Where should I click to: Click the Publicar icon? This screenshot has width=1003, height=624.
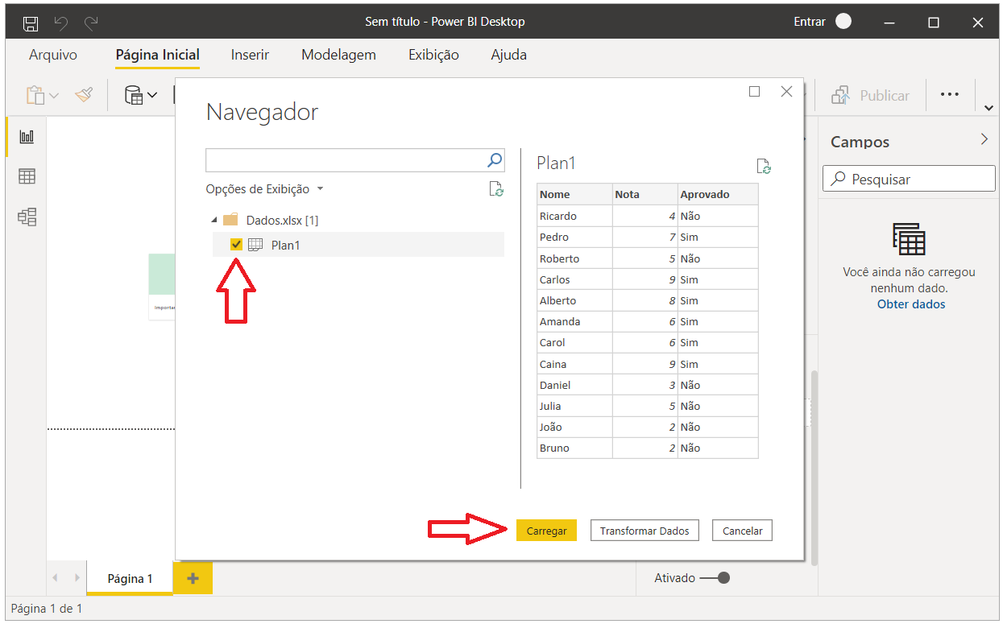pyautogui.click(x=840, y=94)
